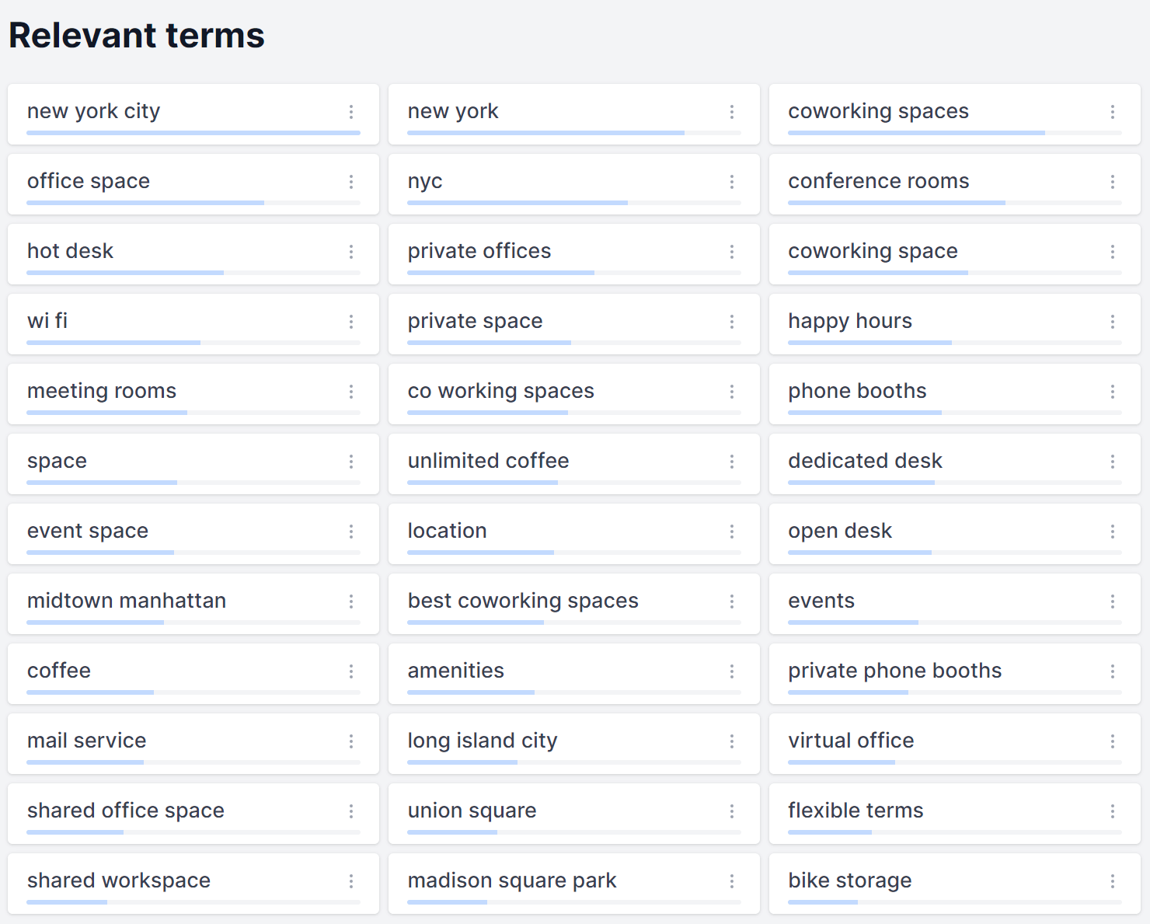
Task: Click the Relevant terms heading
Action: [136, 35]
